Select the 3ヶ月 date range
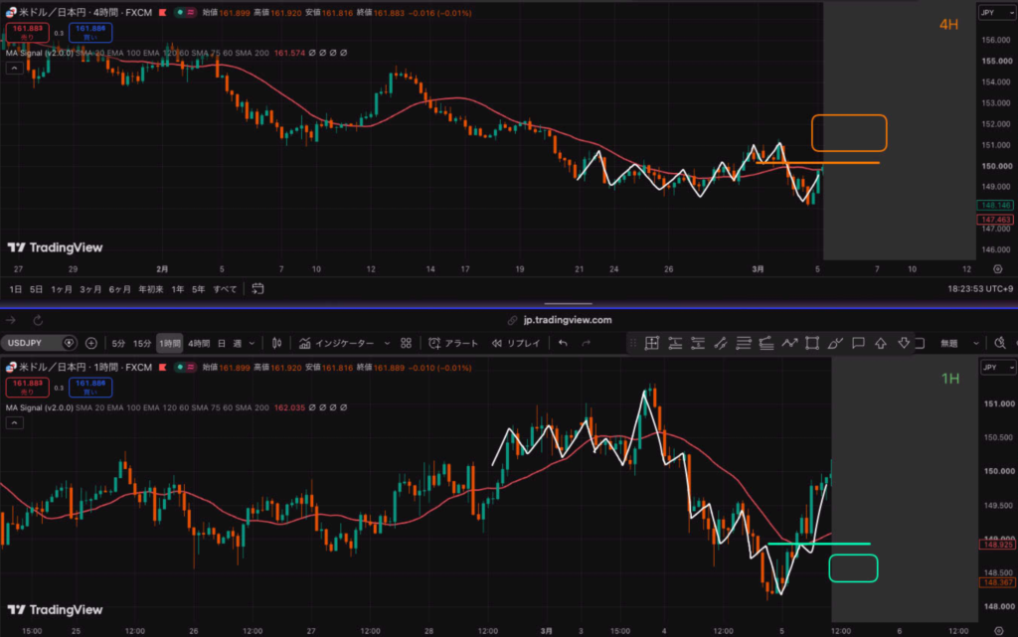1018x637 pixels. tap(90, 289)
